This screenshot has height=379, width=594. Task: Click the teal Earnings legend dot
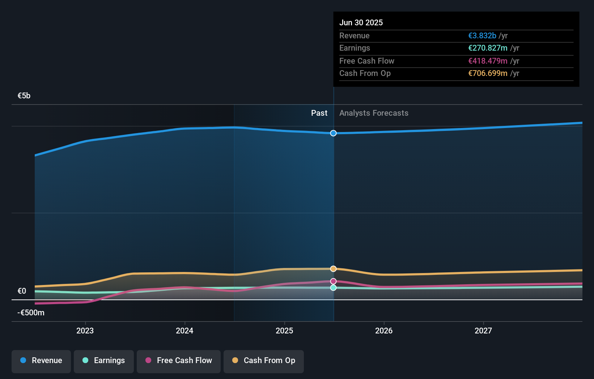pyautogui.click(x=85, y=361)
